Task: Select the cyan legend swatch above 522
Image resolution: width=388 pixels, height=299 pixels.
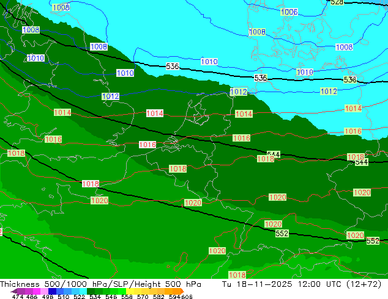Action: click(x=83, y=291)
